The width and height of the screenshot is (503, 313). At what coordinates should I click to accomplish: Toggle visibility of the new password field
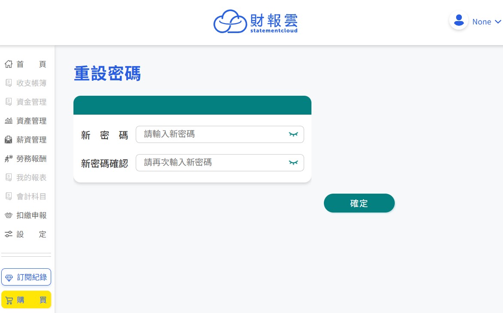pyautogui.click(x=293, y=134)
